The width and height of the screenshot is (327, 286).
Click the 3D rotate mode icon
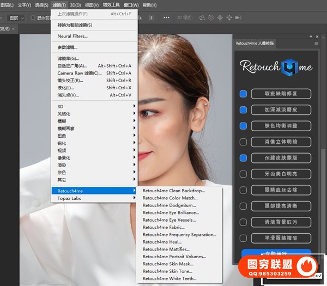tap(202, 17)
